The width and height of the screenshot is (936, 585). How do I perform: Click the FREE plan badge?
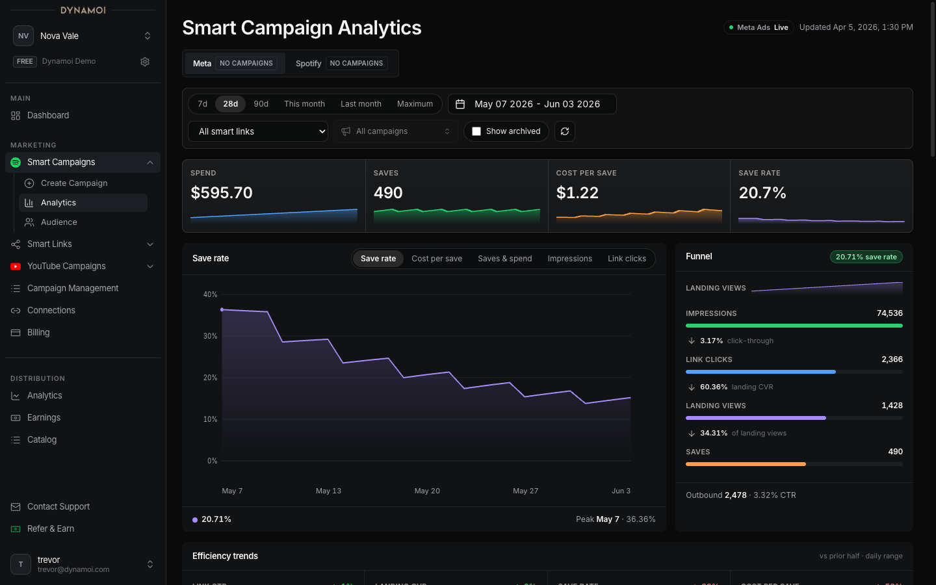pos(25,62)
